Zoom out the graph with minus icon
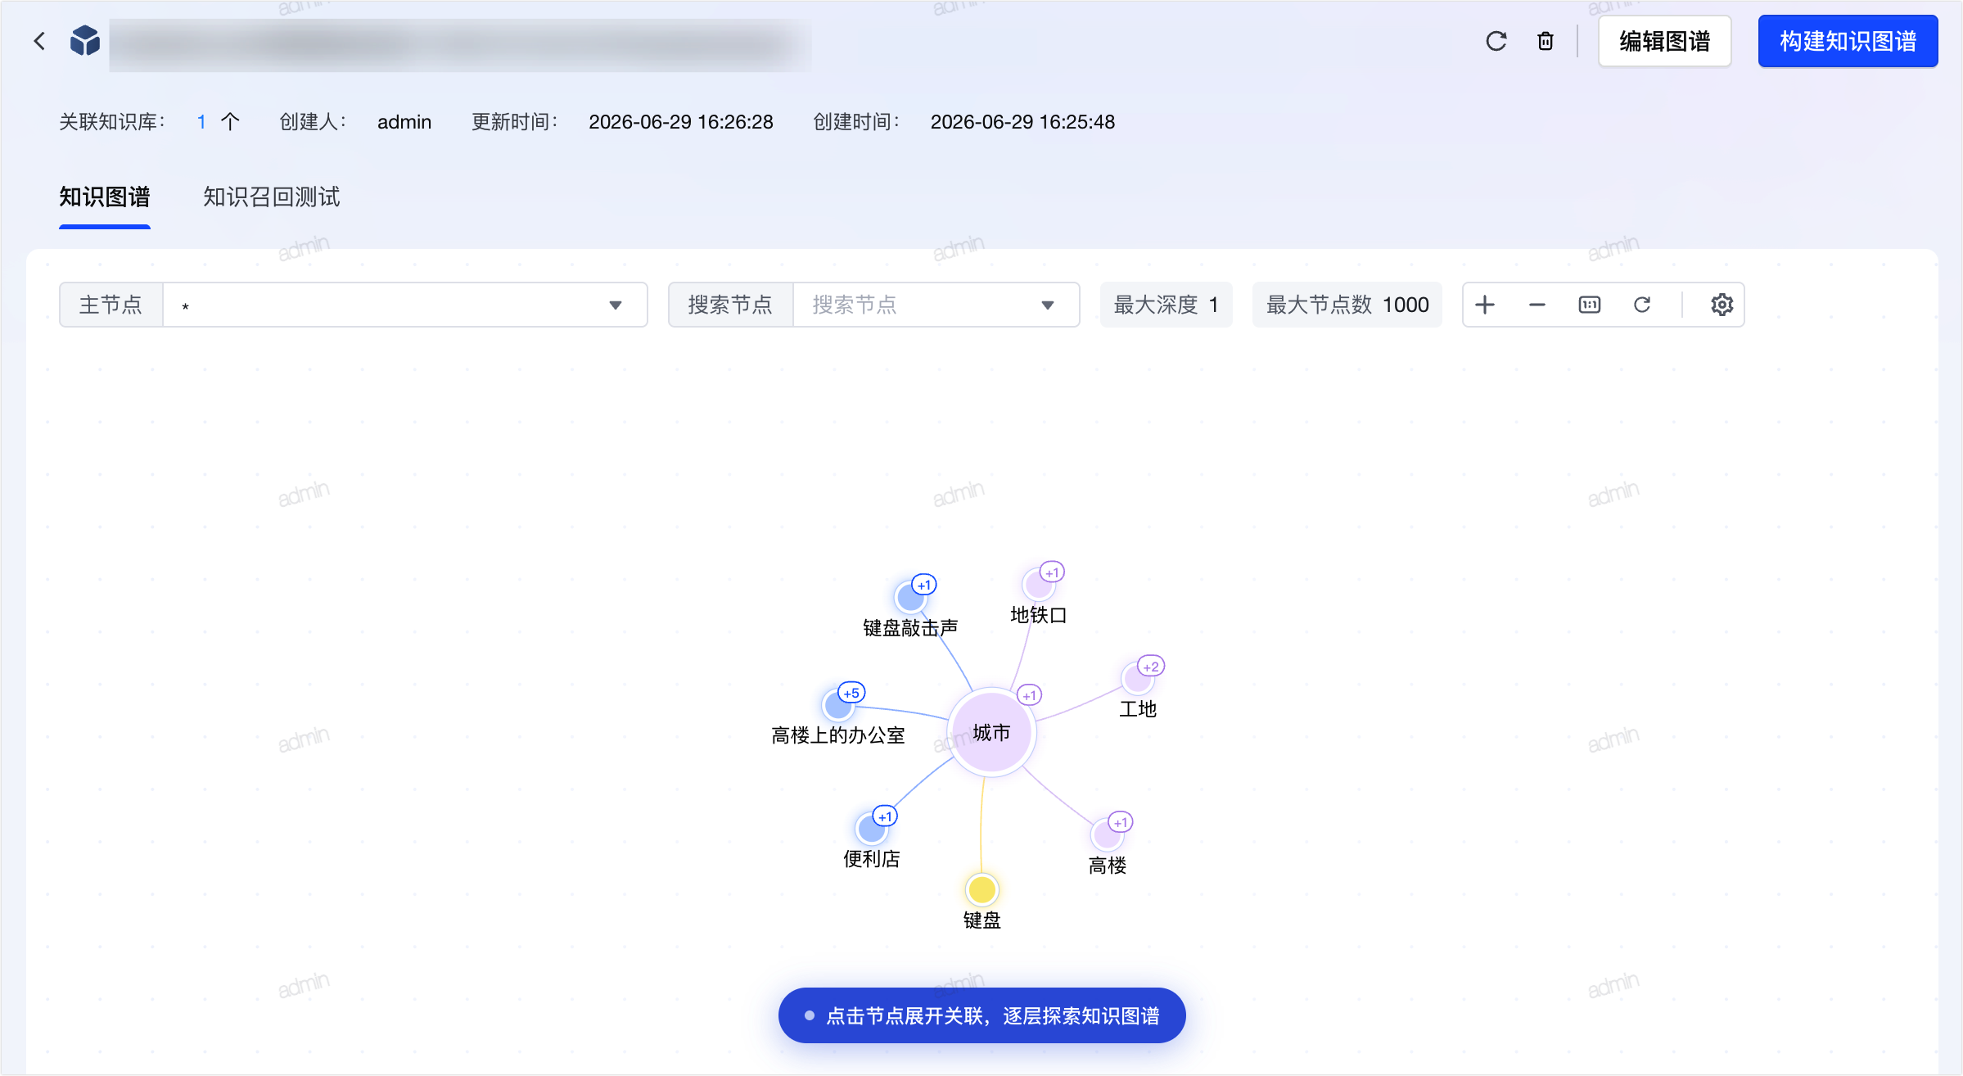Image resolution: width=1963 pixels, height=1076 pixels. pos(1537,305)
